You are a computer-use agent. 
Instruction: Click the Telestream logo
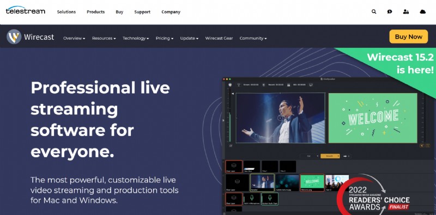point(25,10)
